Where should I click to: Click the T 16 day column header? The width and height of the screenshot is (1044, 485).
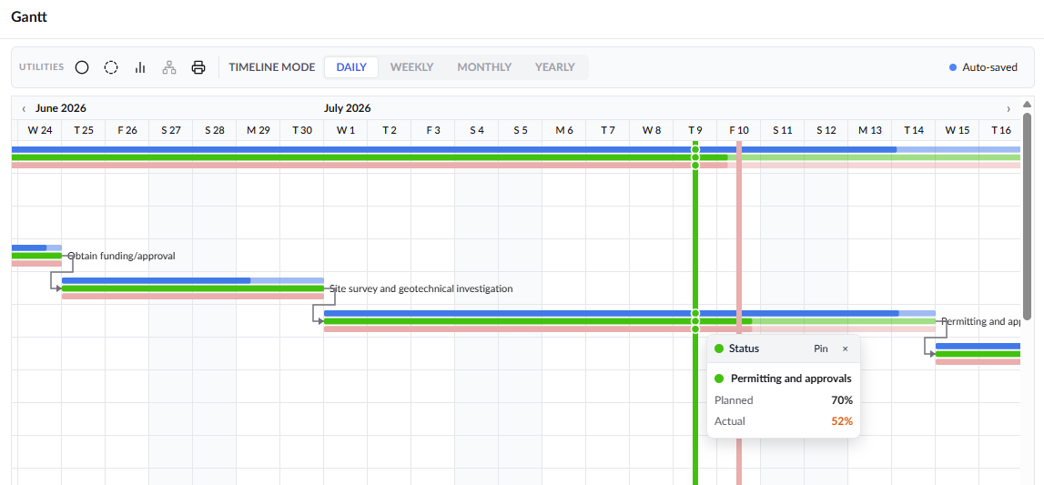tap(1000, 130)
